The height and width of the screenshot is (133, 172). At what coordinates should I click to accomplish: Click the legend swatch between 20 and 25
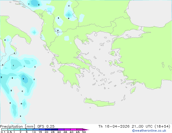point(48,129)
